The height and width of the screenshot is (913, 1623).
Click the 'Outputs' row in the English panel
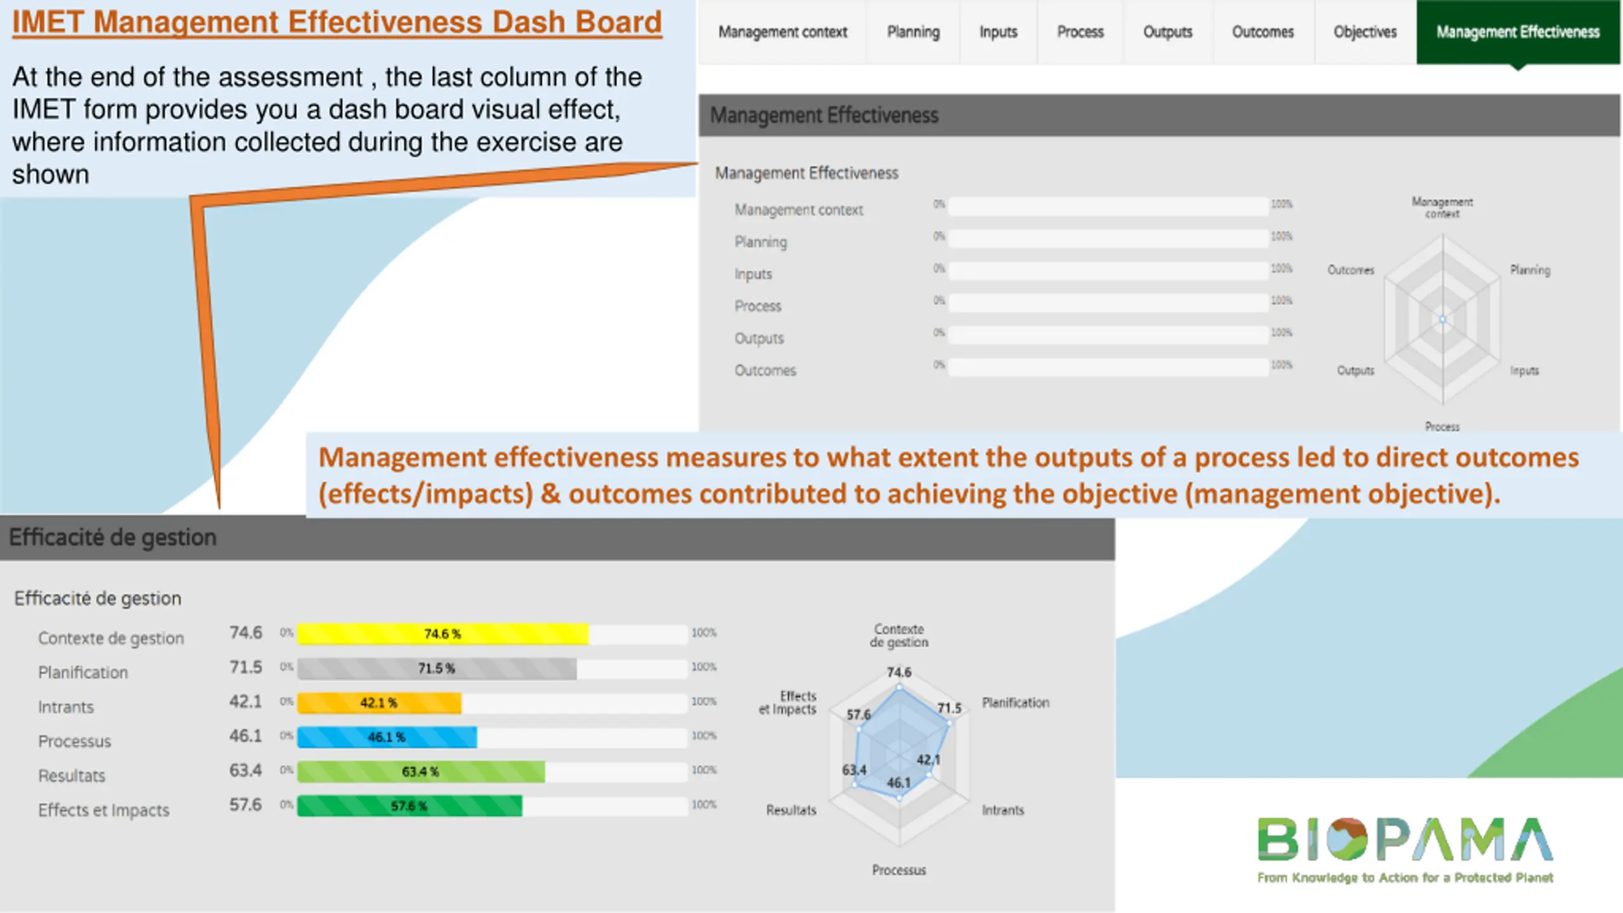tap(759, 339)
